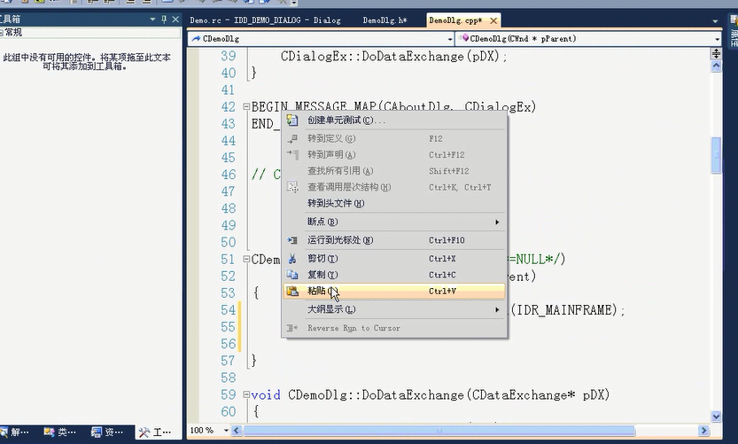
Task: Open the Class View bottom tab
Action: click(x=59, y=432)
